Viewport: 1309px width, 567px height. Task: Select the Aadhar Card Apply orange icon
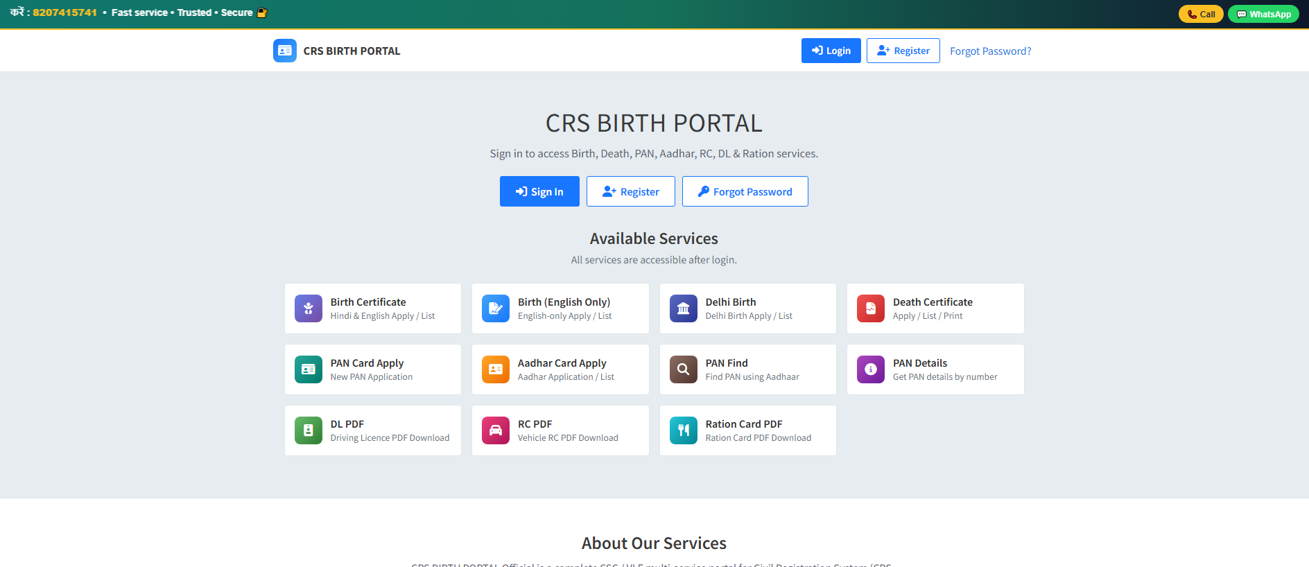496,369
